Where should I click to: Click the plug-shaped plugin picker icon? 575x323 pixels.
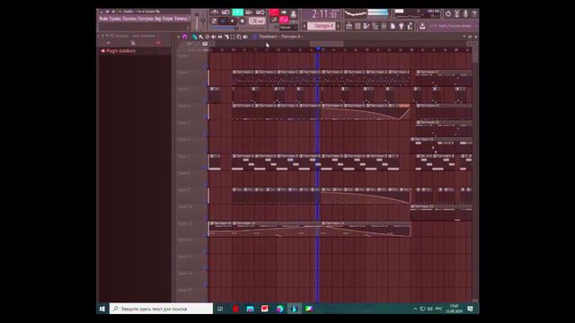coord(402,26)
